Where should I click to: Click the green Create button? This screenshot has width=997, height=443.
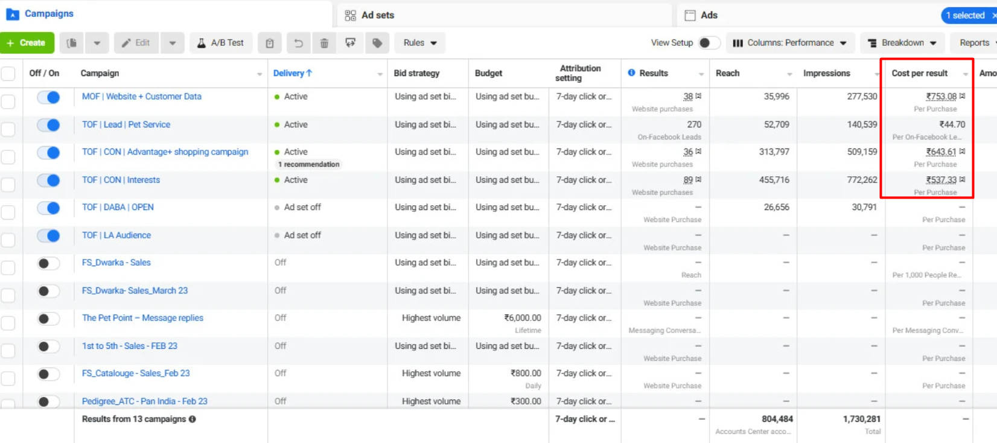tap(27, 43)
